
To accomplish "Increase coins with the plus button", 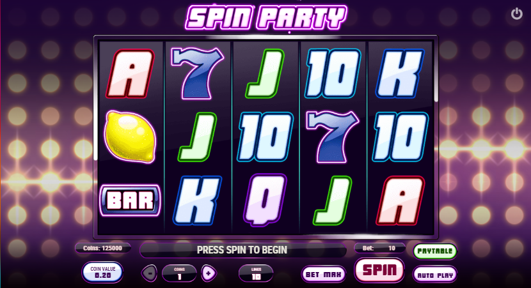I will pos(209,273).
